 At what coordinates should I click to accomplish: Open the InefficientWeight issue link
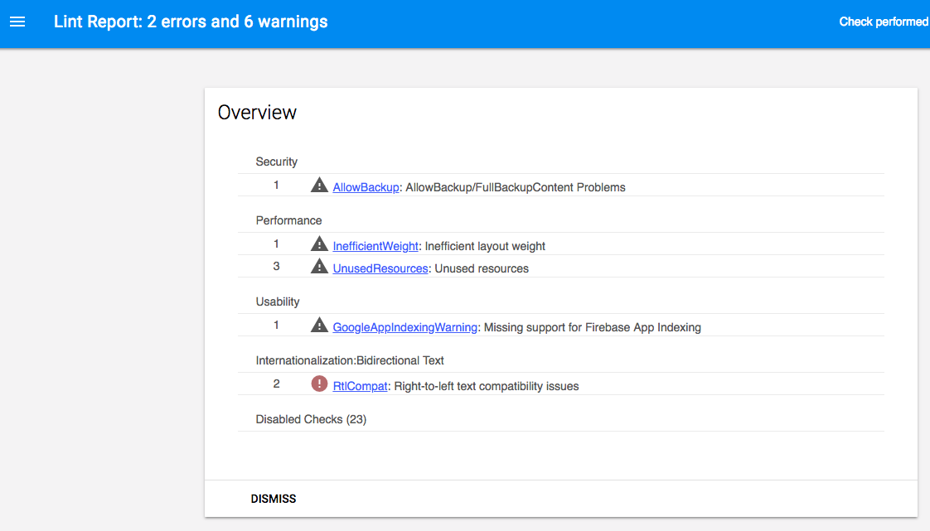pyautogui.click(x=375, y=246)
